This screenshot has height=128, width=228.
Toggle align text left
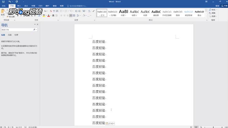point(61,16)
